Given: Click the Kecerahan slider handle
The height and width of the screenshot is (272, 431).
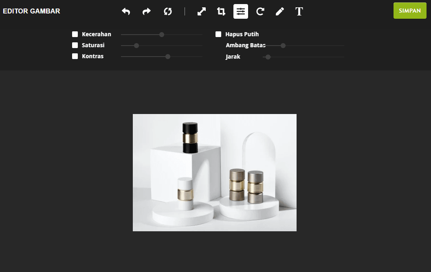Looking at the screenshot, I should pos(162,35).
